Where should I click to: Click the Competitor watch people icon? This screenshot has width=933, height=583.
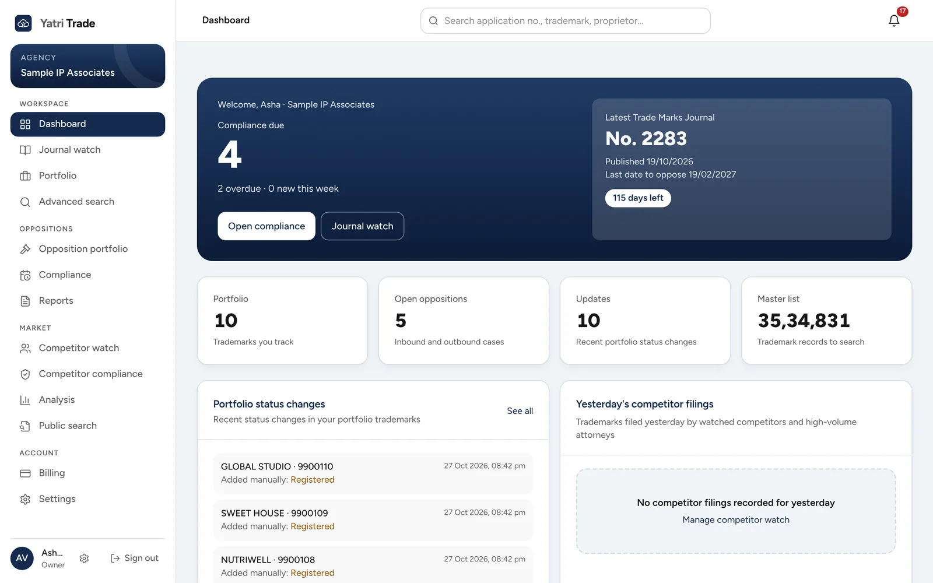tap(25, 348)
